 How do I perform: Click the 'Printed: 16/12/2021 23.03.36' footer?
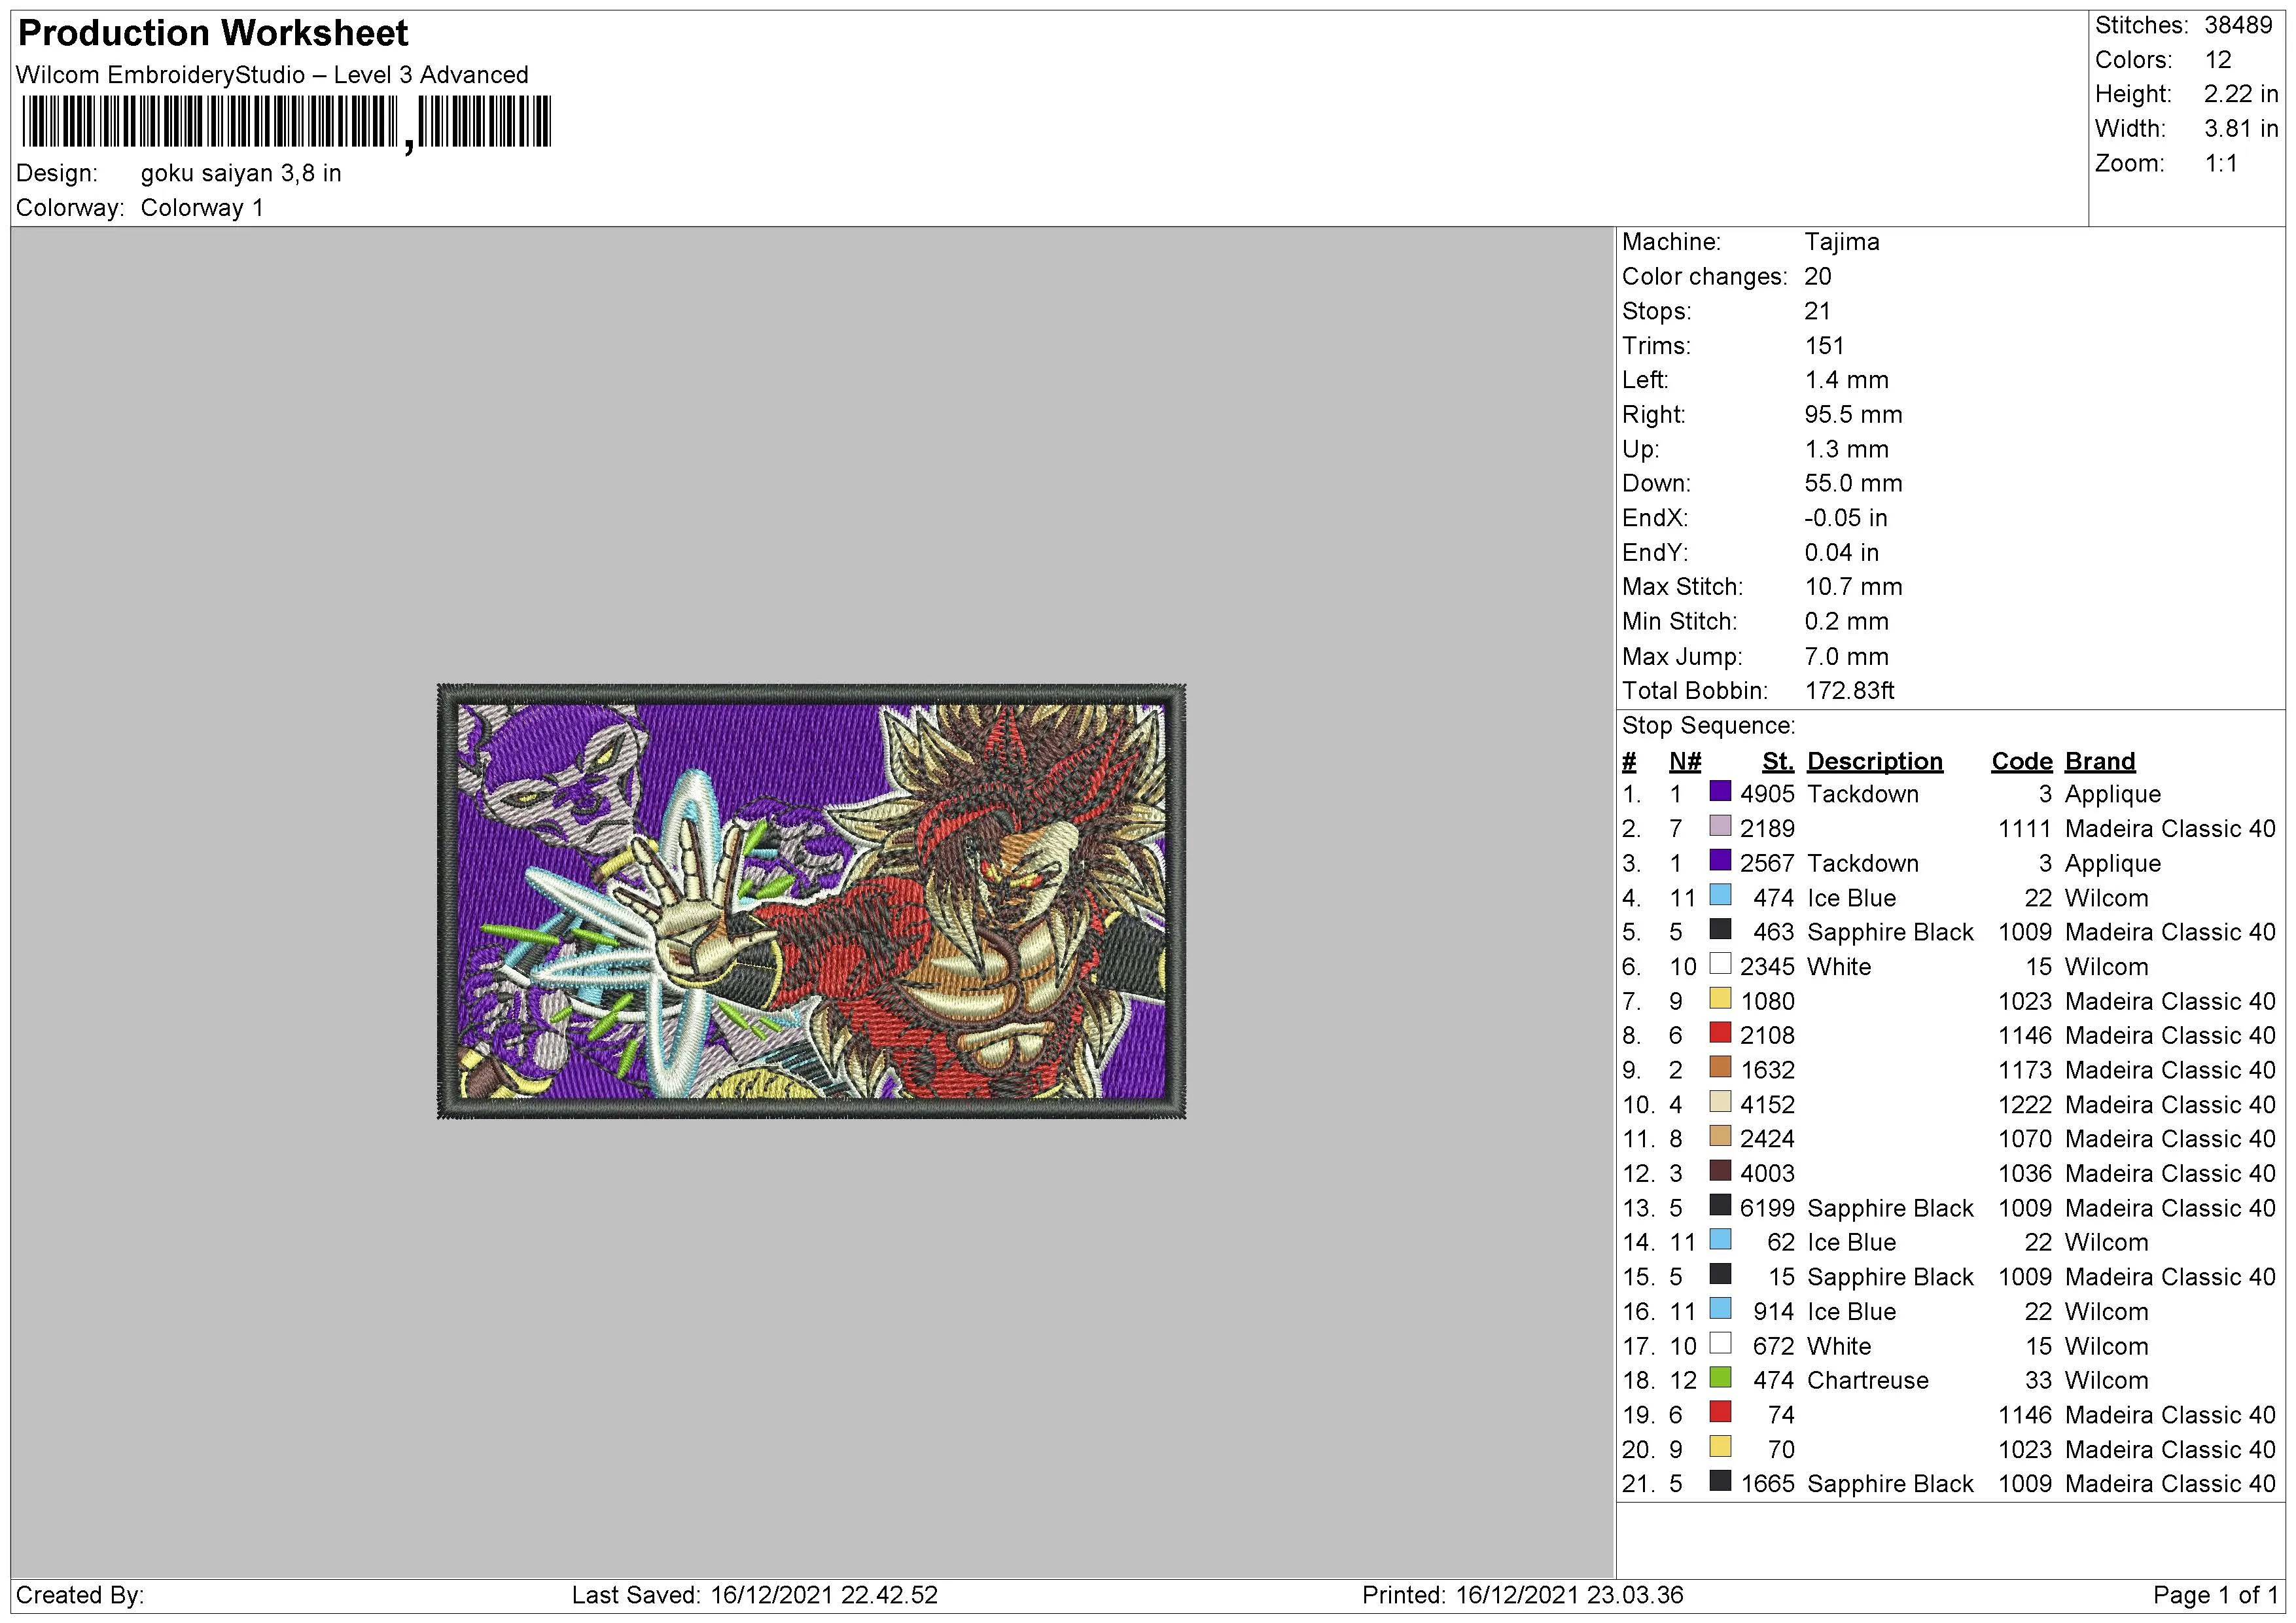click(x=1523, y=1595)
